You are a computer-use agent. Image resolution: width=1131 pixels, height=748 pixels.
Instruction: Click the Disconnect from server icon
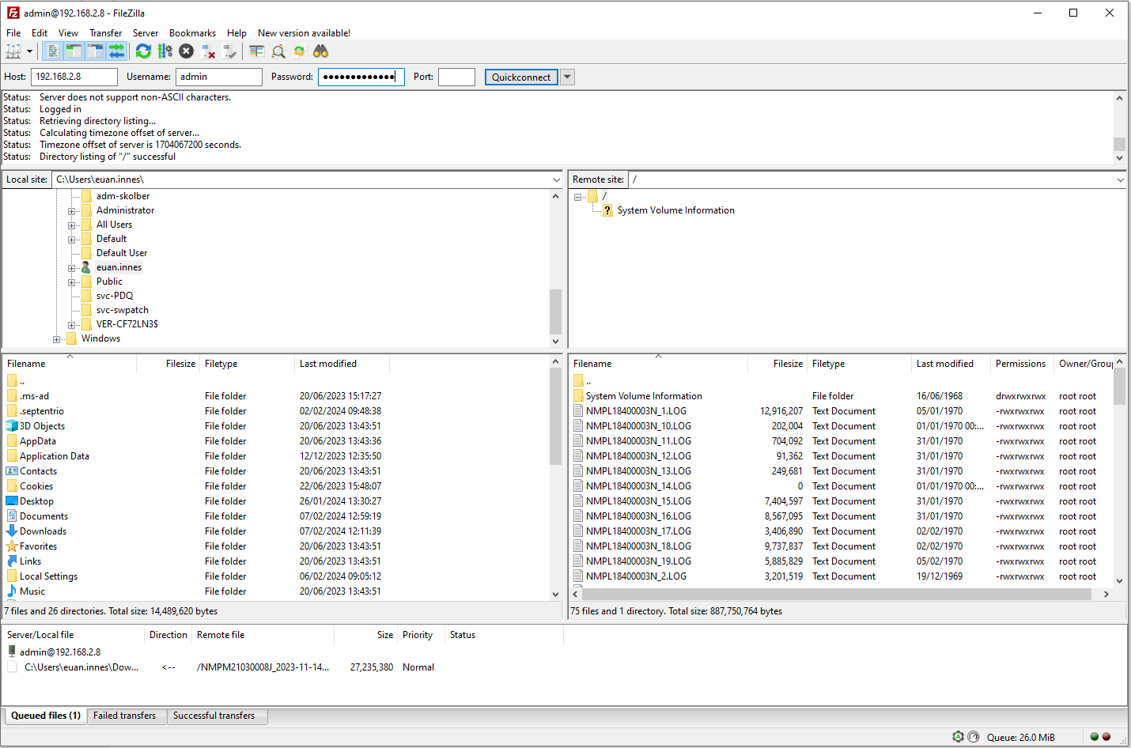coord(207,51)
